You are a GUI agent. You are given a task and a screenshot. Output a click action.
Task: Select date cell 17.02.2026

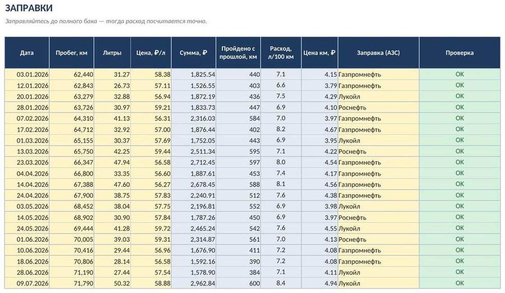pos(27,129)
